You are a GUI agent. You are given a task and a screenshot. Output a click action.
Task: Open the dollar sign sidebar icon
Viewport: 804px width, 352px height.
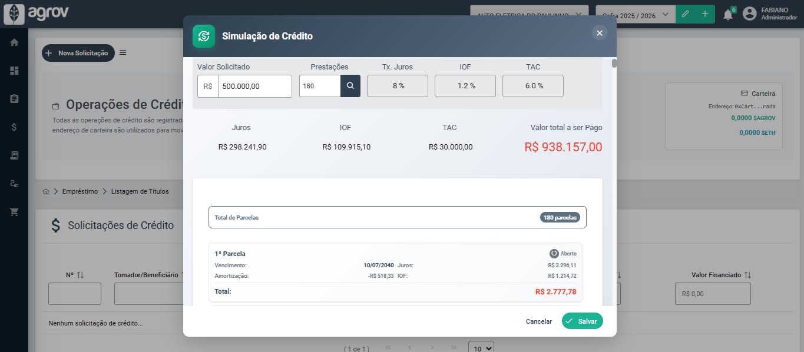(14, 127)
